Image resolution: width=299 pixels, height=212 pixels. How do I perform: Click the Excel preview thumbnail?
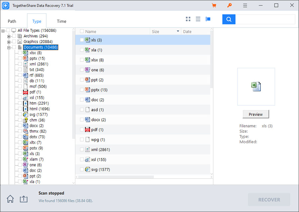(256, 86)
